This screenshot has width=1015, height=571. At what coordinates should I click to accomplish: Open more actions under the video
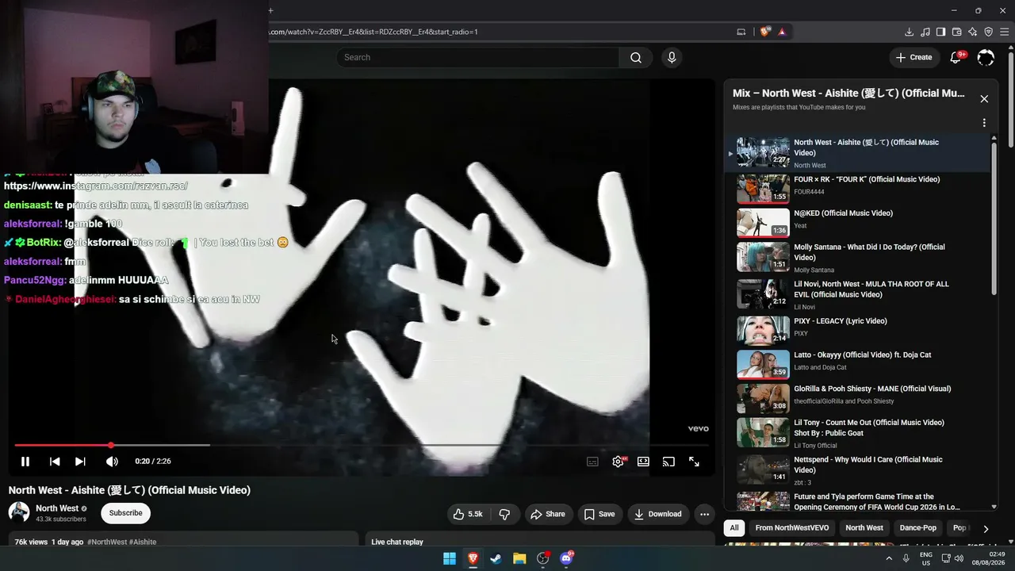pyautogui.click(x=704, y=514)
